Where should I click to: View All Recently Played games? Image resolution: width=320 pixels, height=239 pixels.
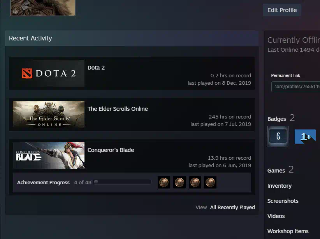[232, 208]
